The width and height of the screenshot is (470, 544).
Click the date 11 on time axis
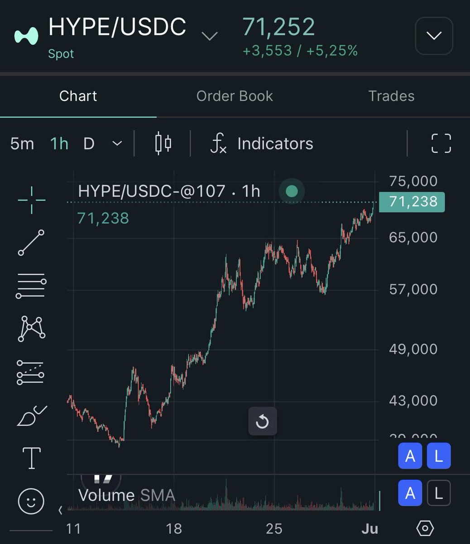73,529
